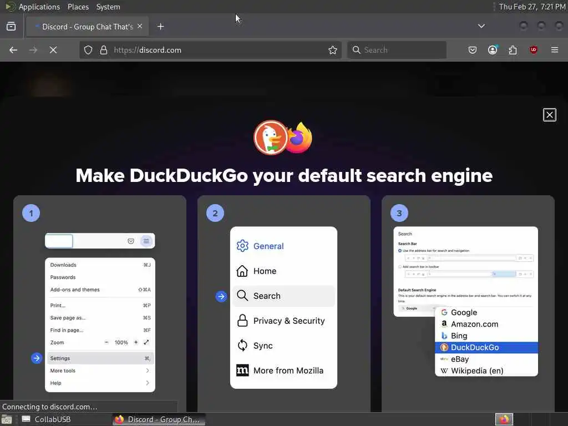Image resolution: width=568 pixels, height=426 pixels.
Task: Go back with the browser back arrow
Action: click(13, 50)
